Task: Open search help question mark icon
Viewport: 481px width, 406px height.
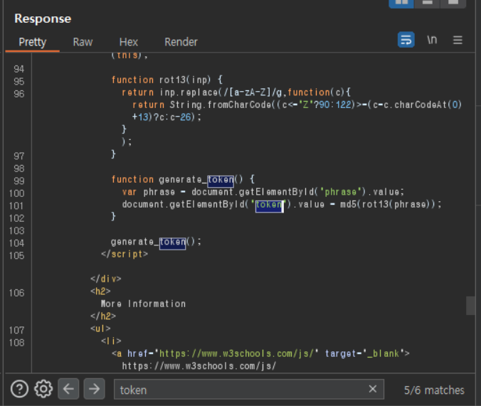Action: click(20, 389)
